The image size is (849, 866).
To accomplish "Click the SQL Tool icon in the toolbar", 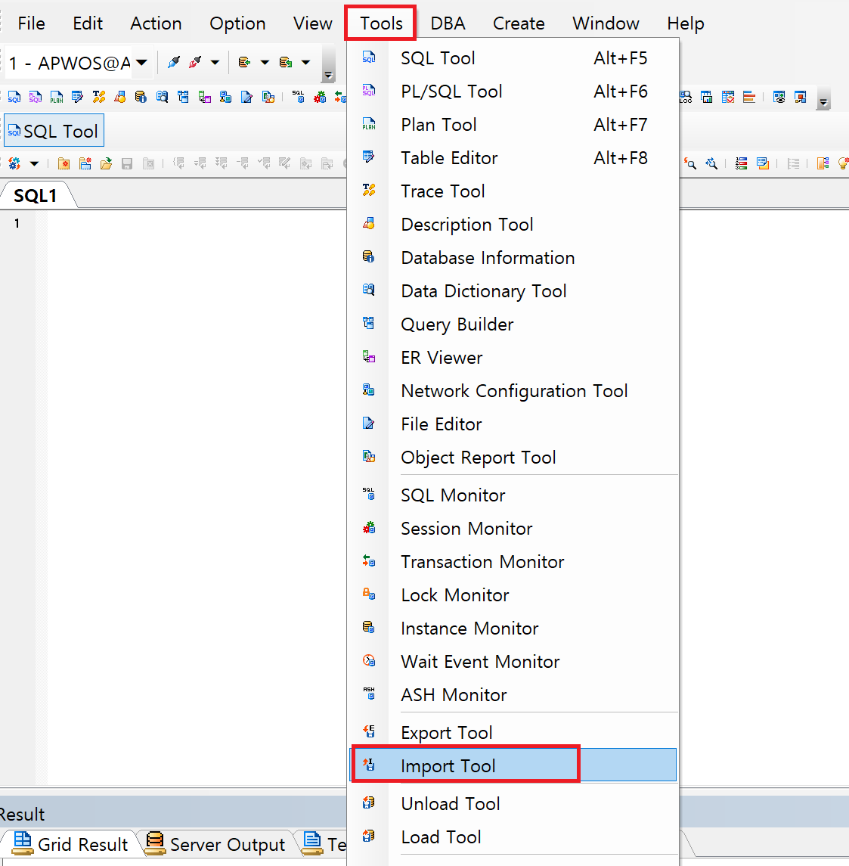I will [14, 98].
